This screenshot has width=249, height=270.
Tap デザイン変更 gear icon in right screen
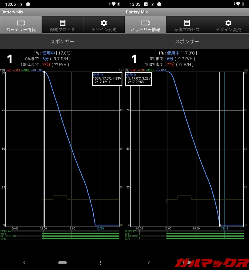228,25
